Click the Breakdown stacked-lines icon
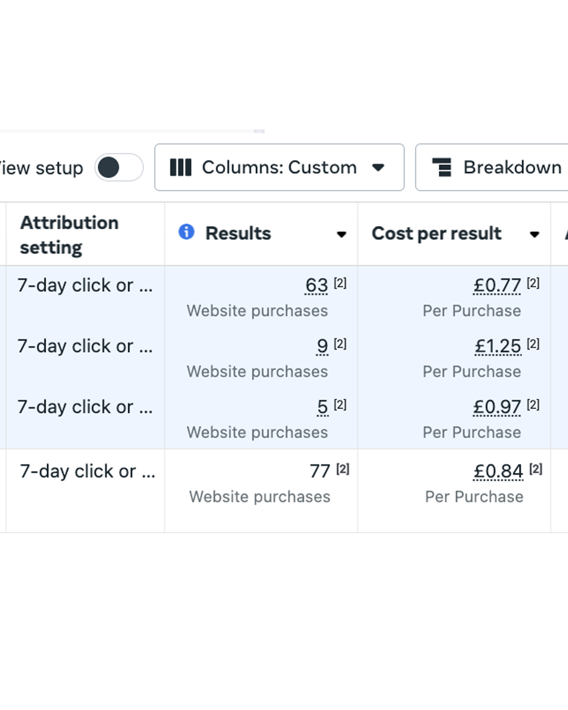The height and width of the screenshot is (710, 568). coord(442,167)
